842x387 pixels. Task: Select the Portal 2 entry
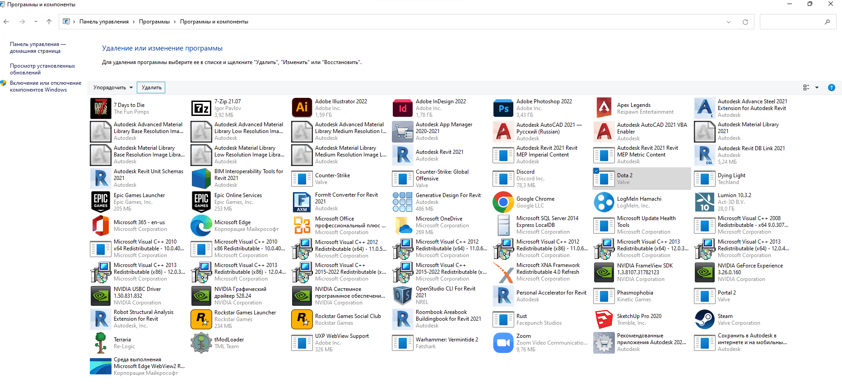(742, 296)
